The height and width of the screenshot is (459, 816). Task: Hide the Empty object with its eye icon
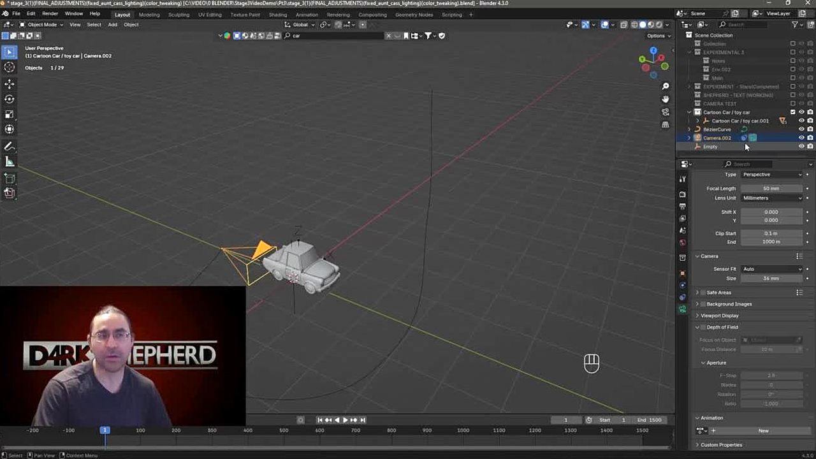coord(801,147)
